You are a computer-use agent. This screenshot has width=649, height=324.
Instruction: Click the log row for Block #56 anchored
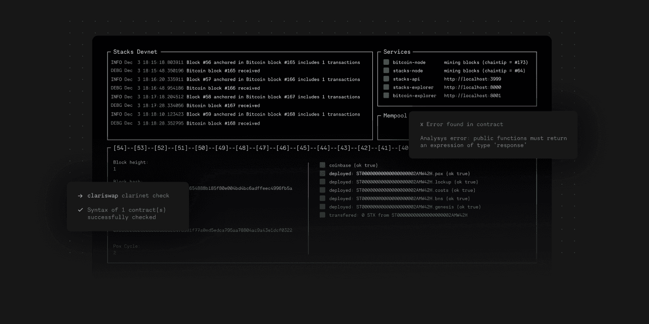(x=236, y=62)
